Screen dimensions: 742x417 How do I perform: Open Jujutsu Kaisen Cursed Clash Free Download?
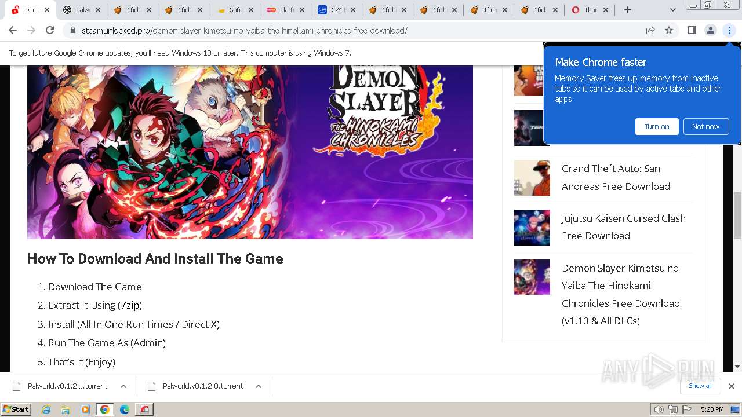click(623, 227)
